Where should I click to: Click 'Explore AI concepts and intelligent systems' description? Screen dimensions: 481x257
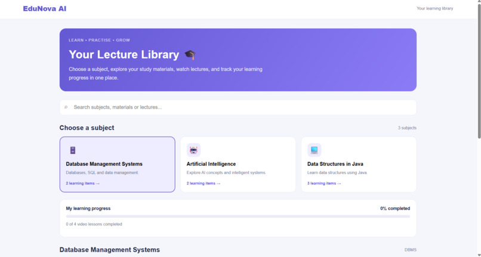pyautogui.click(x=226, y=173)
